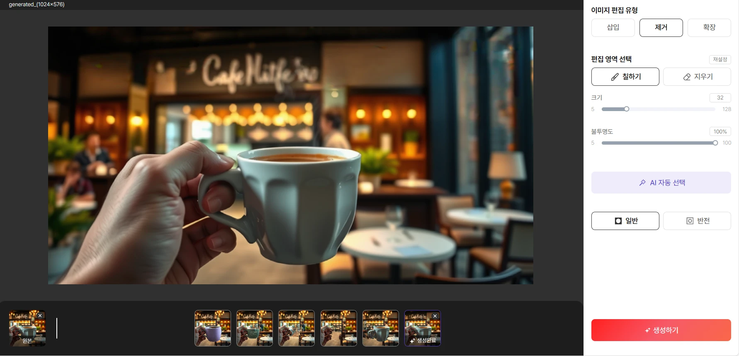Open the green cup result thumbnail

point(255,328)
